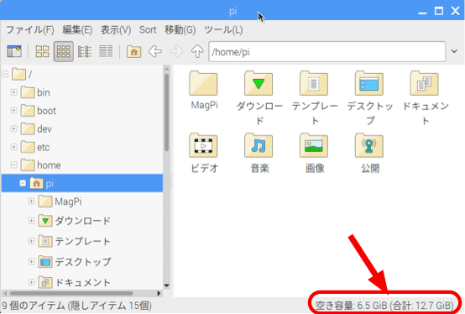Select ダウンロード in tree sidebar

point(75,221)
